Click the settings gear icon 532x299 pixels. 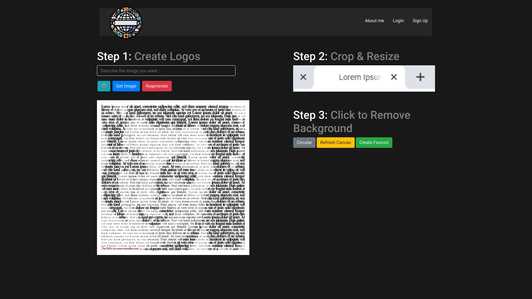(x=104, y=86)
